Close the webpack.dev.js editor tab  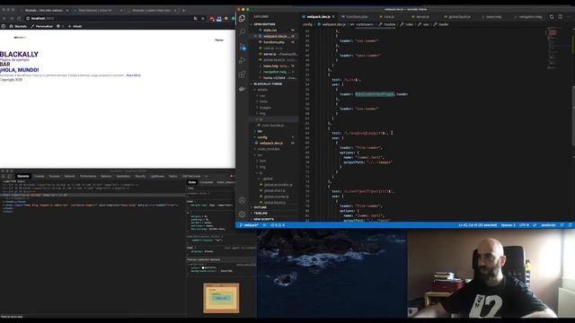pos(333,17)
